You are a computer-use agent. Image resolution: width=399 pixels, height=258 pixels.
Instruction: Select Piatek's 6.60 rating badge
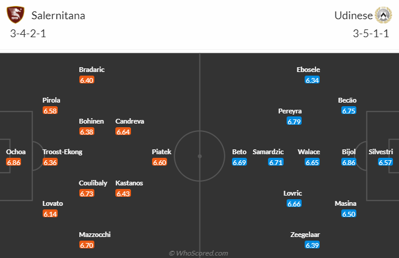pyautogui.click(x=160, y=162)
